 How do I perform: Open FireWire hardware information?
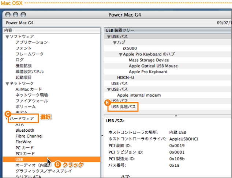pyautogui.click(x=23, y=142)
